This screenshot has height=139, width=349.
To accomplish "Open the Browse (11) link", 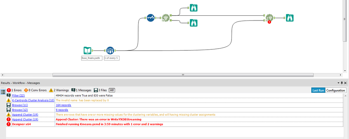I will [20, 105].
